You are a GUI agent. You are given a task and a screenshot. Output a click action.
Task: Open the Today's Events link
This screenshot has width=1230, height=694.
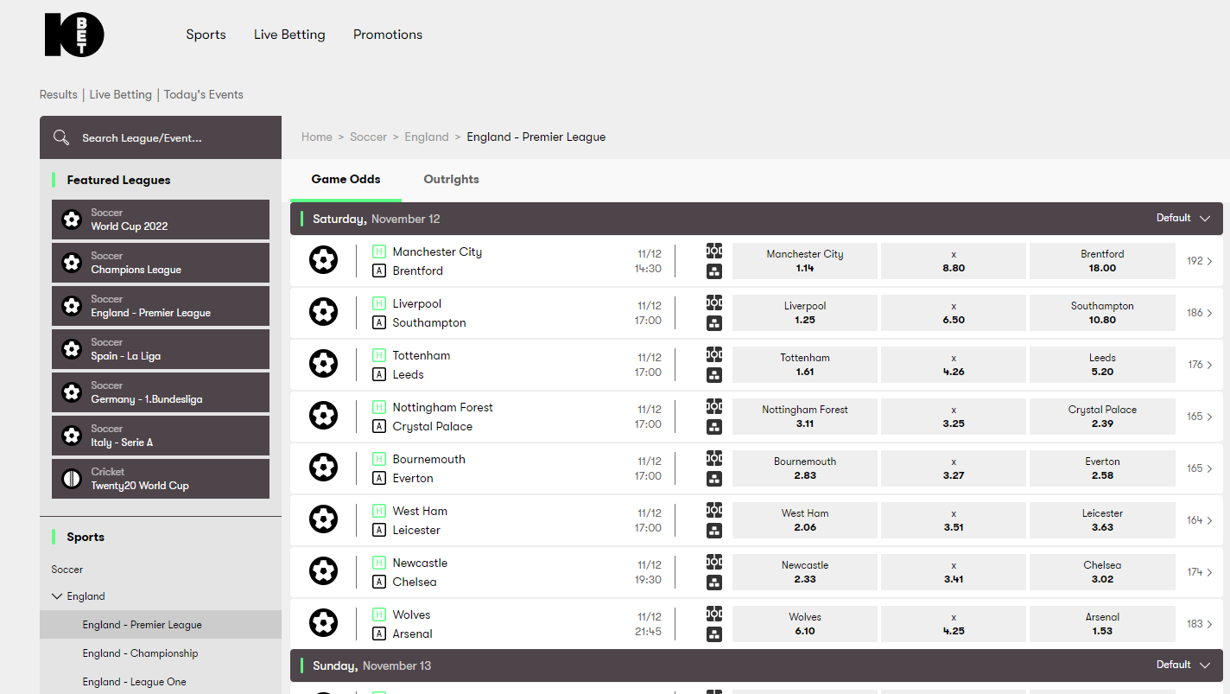[x=204, y=94]
